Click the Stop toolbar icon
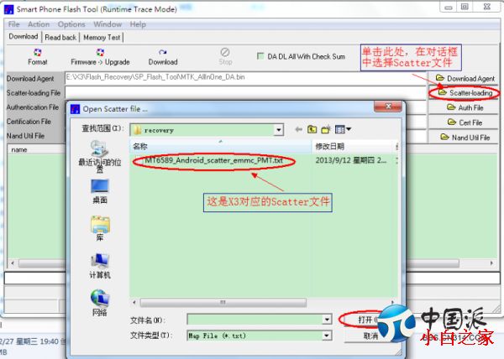Image resolution: width=504 pixels, height=359 pixels. click(x=225, y=56)
